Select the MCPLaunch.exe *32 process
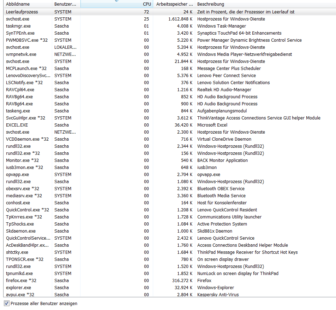 [170, 69]
